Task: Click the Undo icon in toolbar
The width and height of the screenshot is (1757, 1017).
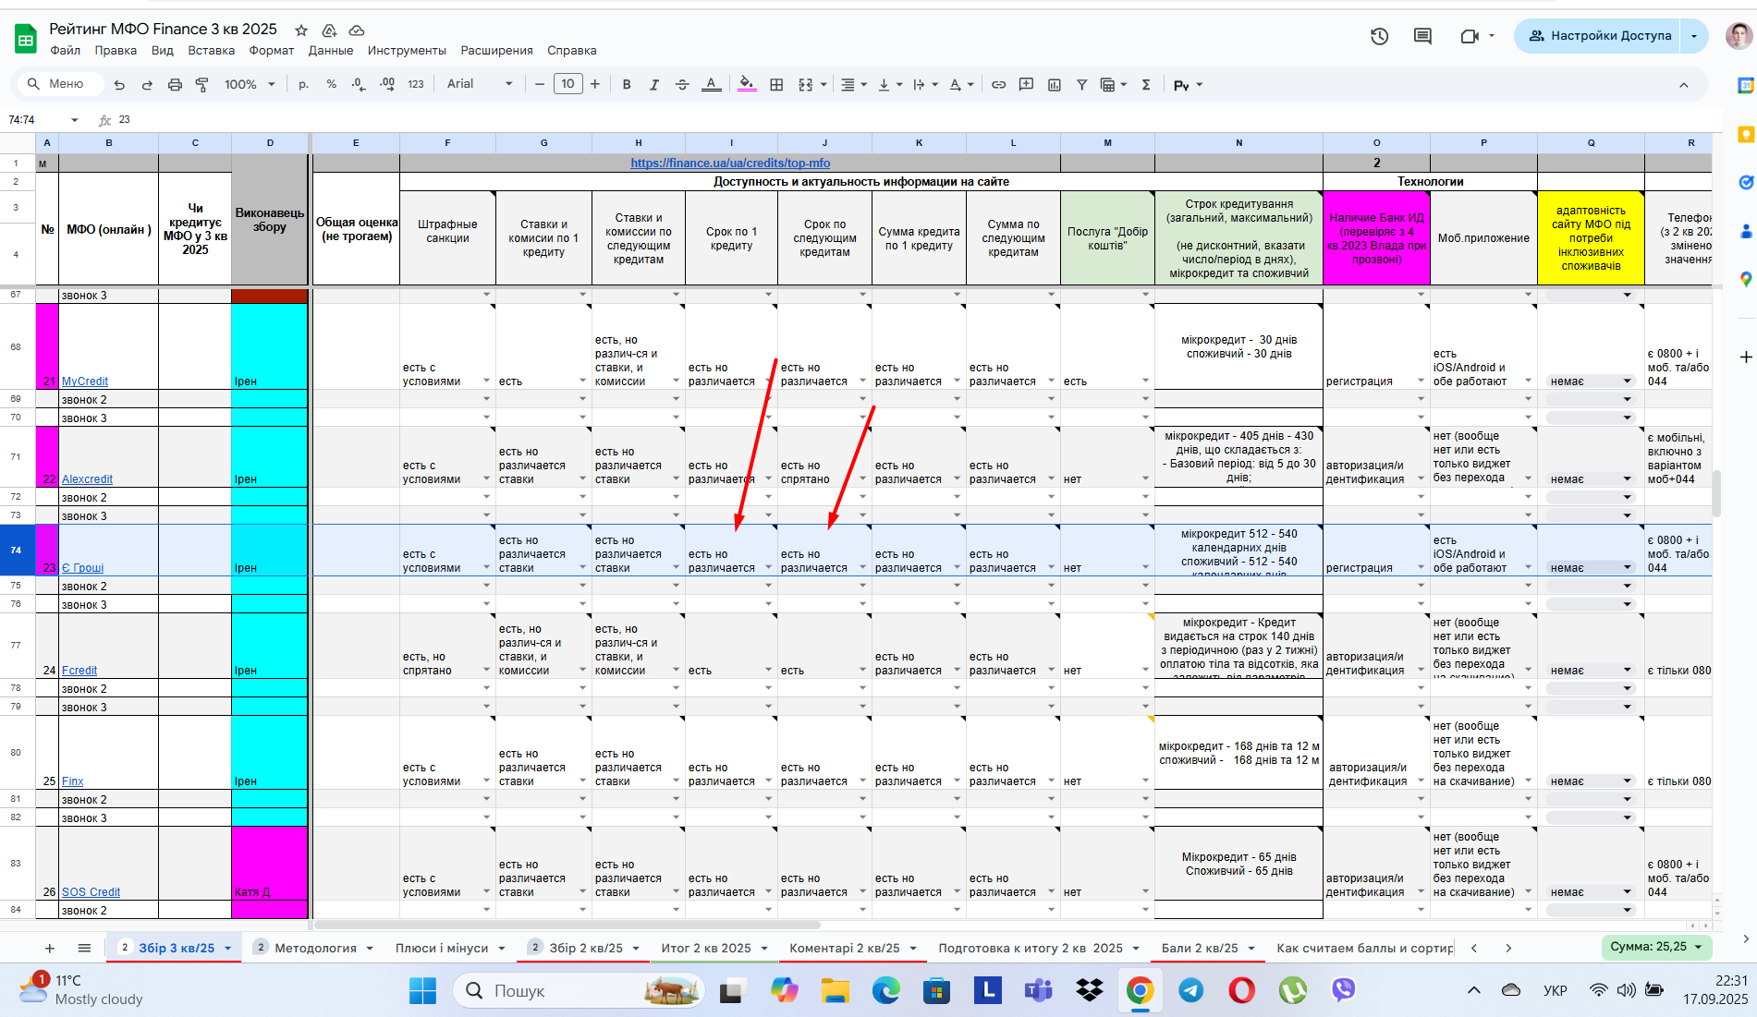Action: [119, 84]
